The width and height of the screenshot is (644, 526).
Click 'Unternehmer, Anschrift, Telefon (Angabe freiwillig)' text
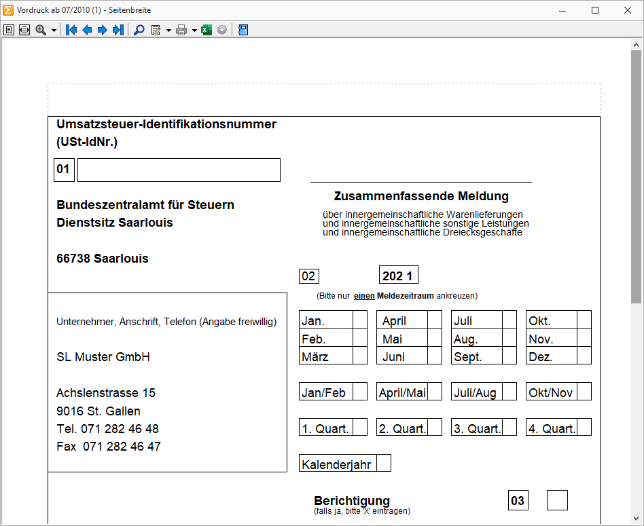166,322
